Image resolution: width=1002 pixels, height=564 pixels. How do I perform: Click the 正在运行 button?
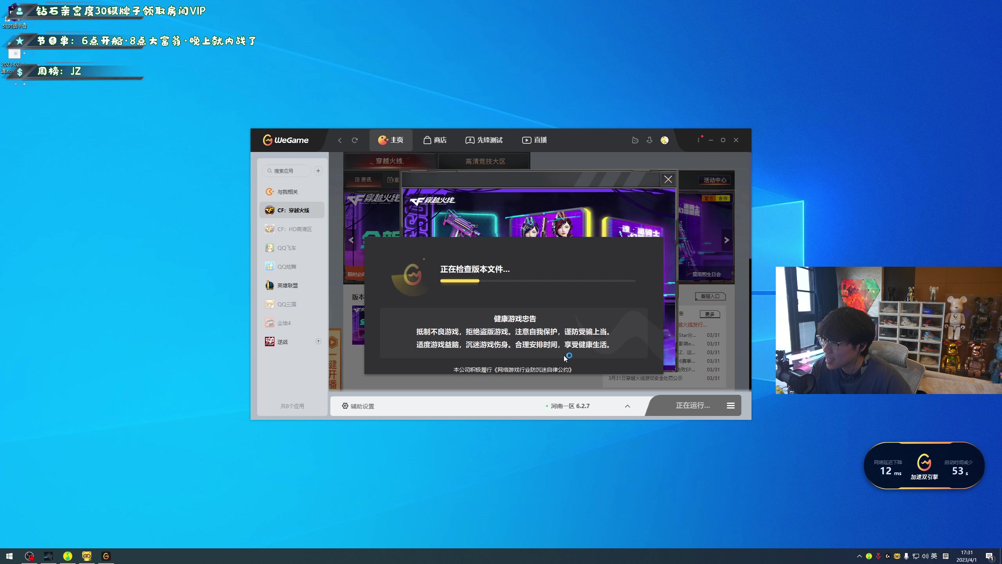[x=692, y=406]
